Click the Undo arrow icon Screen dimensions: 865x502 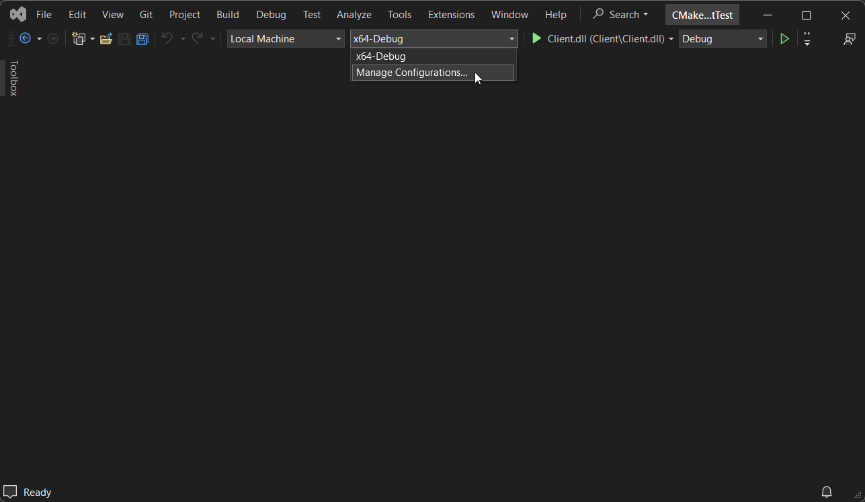167,39
